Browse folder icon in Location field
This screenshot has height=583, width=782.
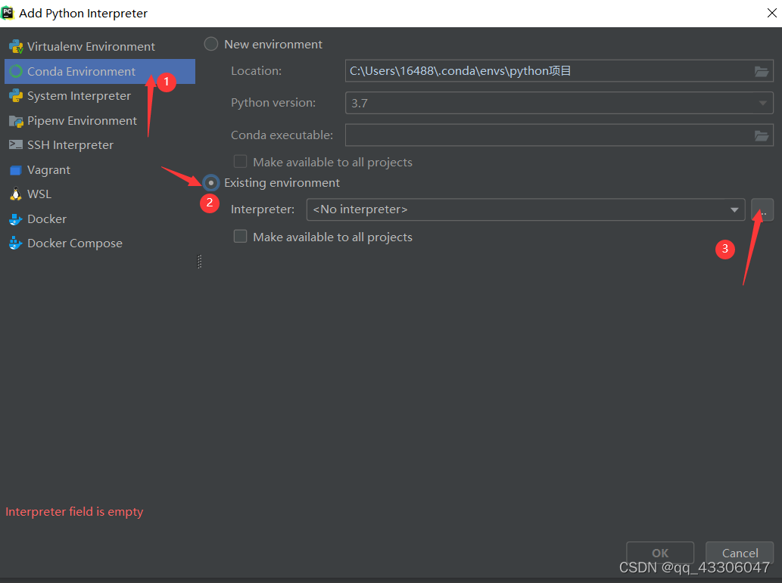[x=761, y=71]
